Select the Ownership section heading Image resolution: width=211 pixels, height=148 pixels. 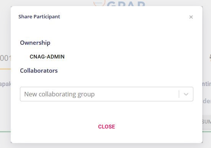35,43
